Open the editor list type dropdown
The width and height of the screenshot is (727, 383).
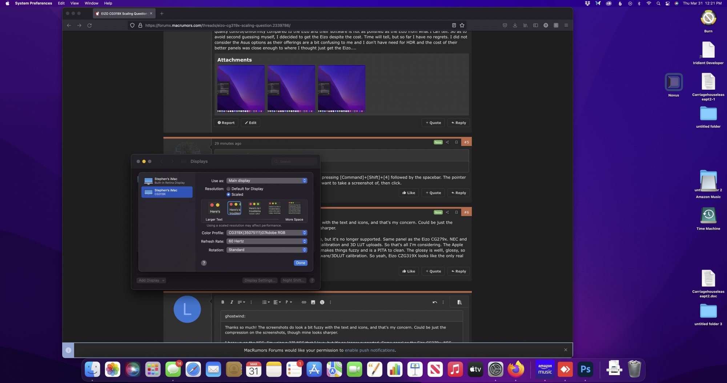point(266,302)
